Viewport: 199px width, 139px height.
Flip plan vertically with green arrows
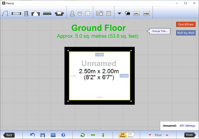click(103, 135)
